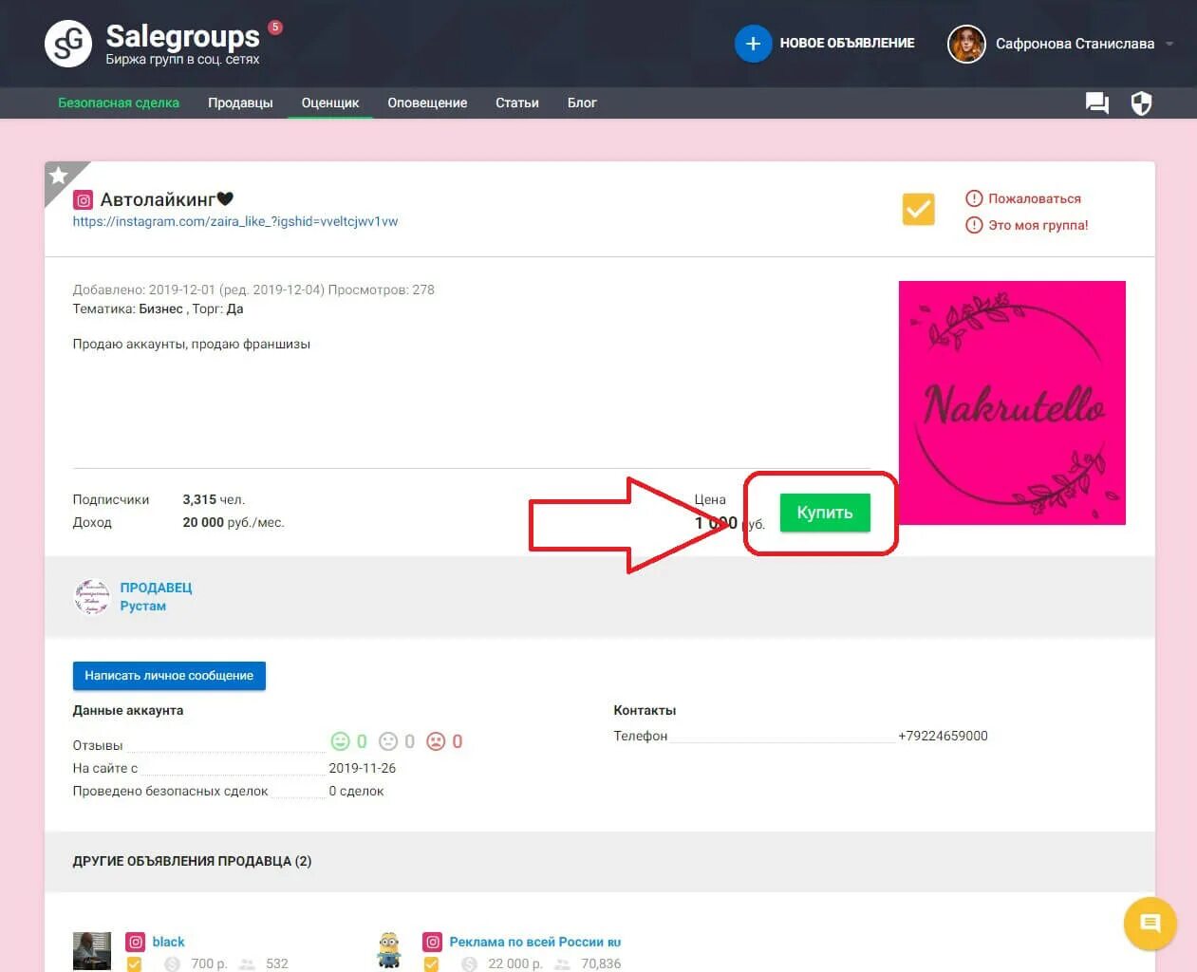Click the 2019-11-26 registration date

tap(362, 768)
